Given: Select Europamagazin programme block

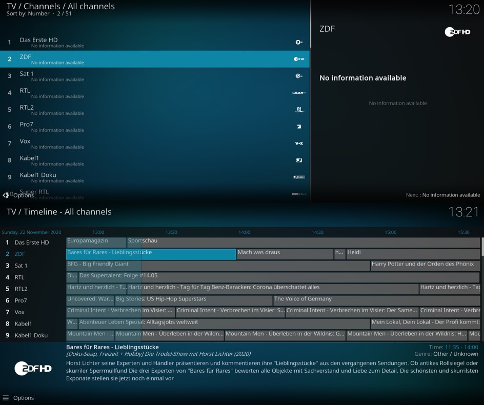Looking at the screenshot, I should [96, 242].
